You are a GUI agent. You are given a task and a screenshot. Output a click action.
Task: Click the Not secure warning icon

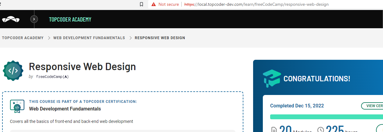pyautogui.click(x=153, y=4)
